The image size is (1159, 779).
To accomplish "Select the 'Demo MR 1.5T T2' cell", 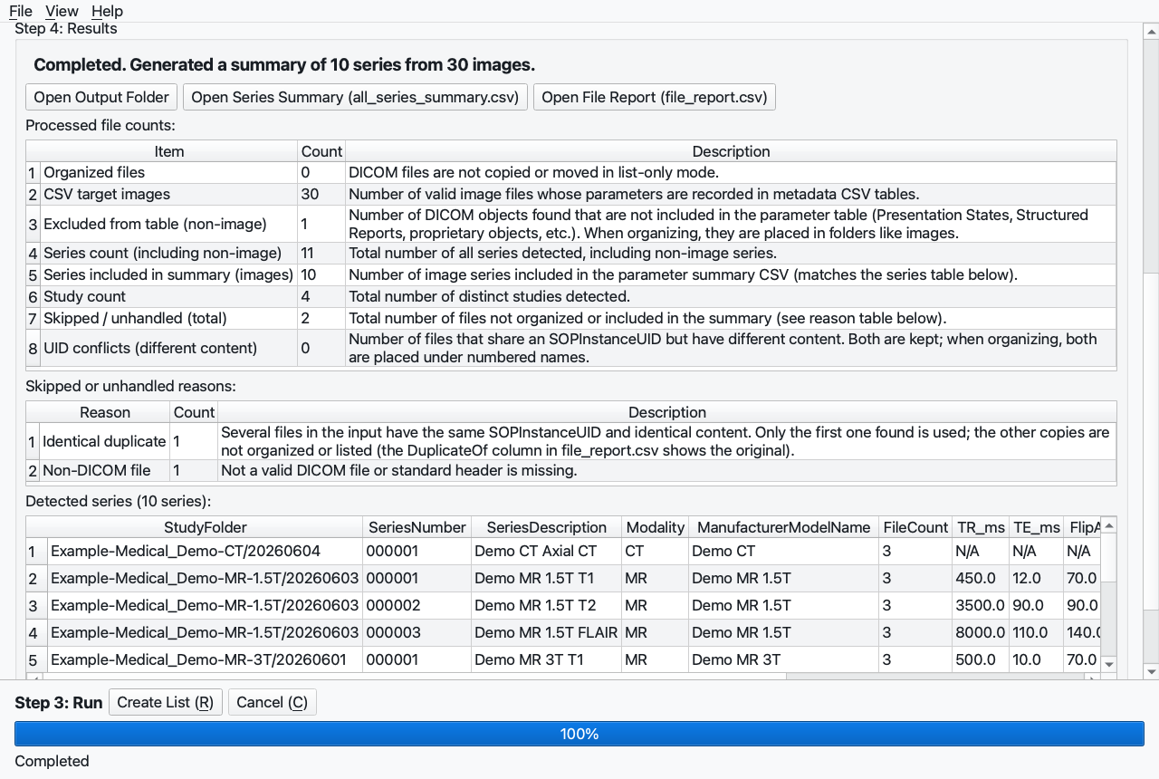I will tap(547, 605).
